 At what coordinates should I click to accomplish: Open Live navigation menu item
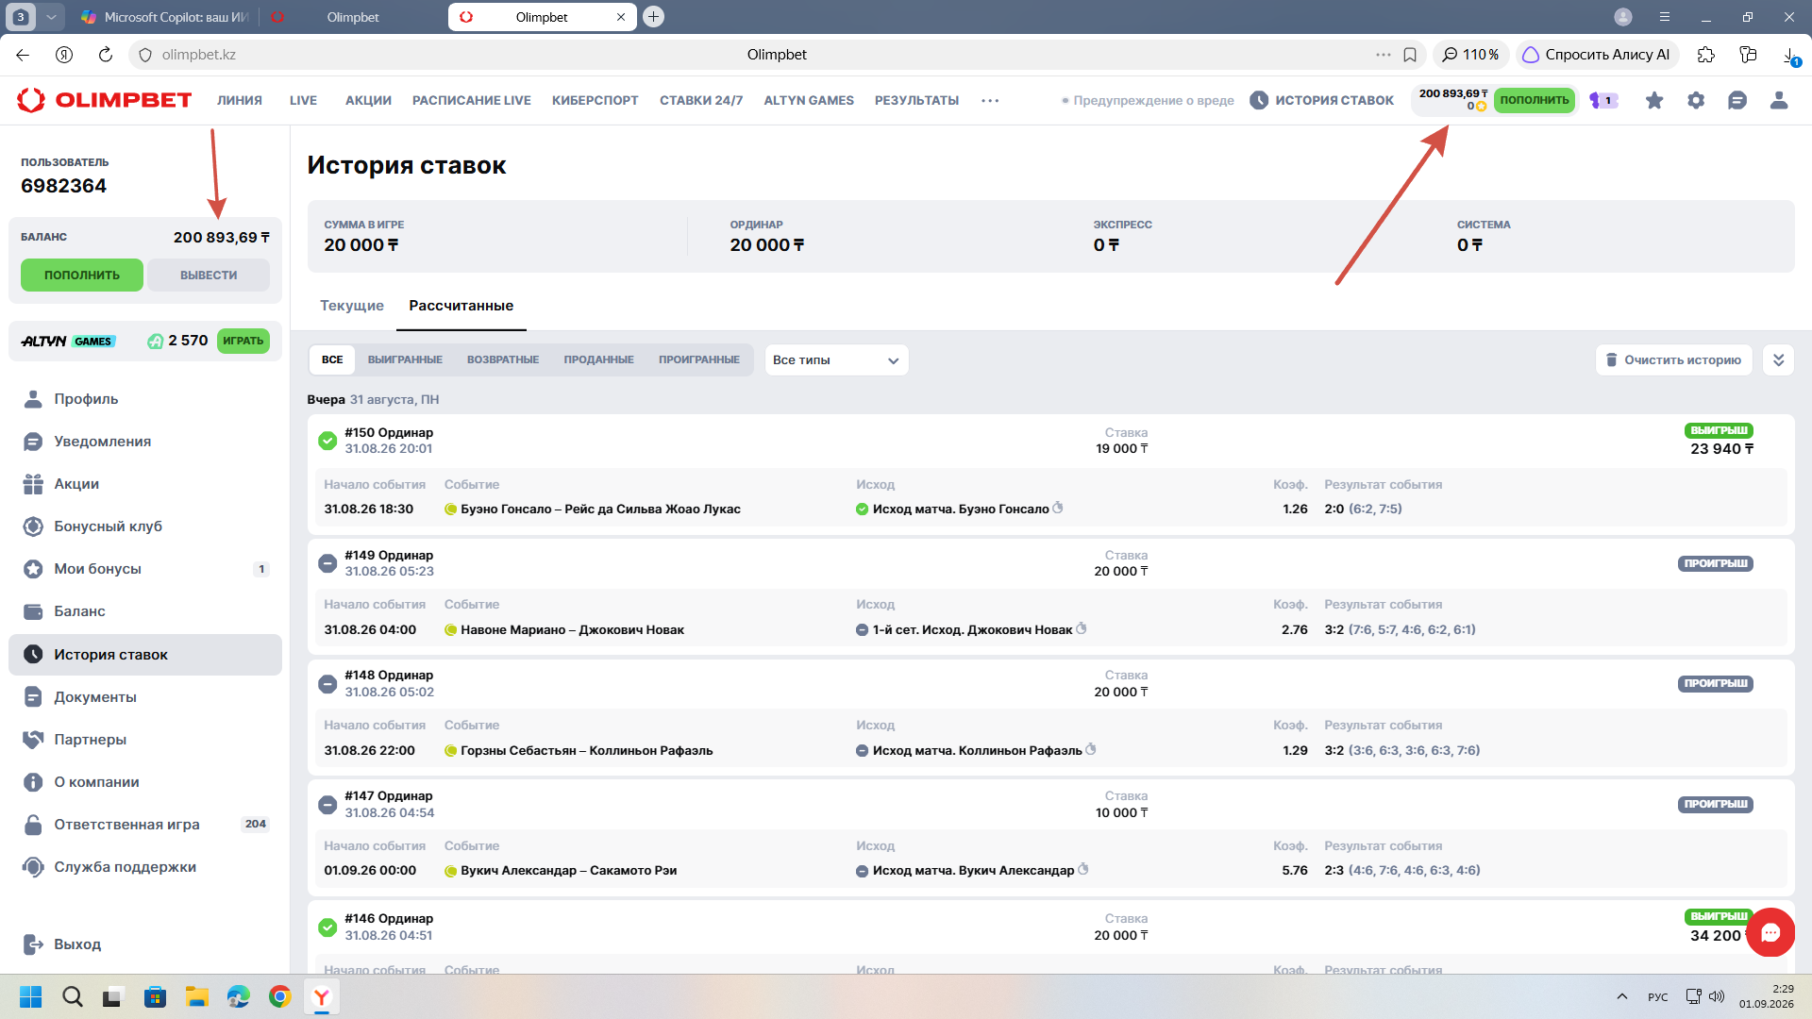(303, 100)
